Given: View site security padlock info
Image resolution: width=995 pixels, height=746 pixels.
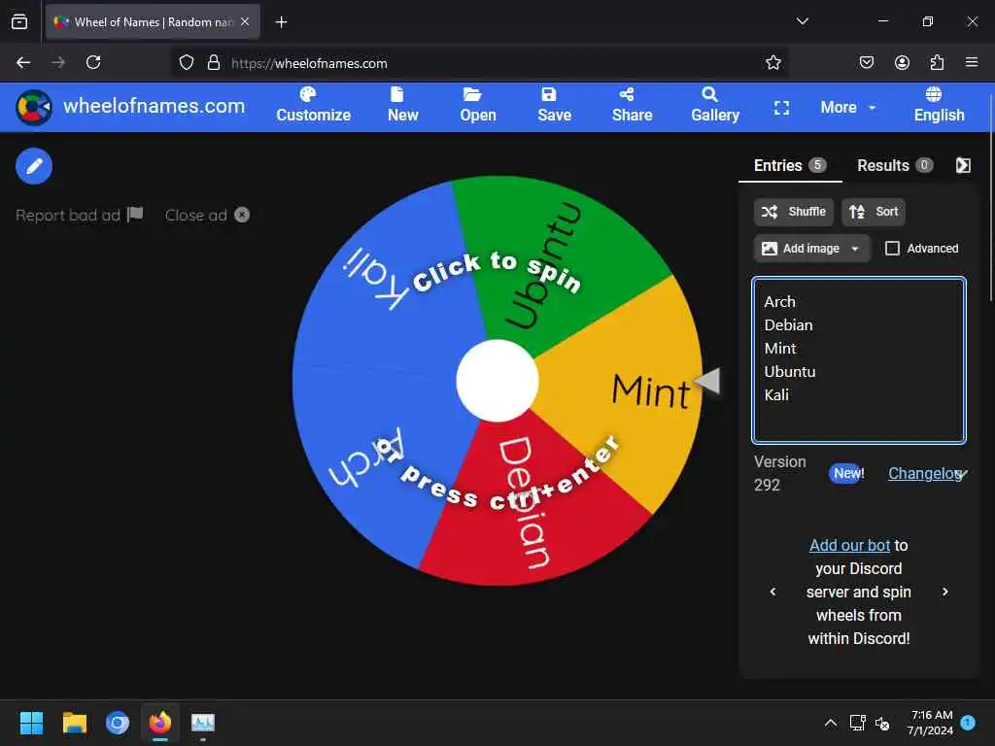Looking at the screenshot, I should (214, 63).
